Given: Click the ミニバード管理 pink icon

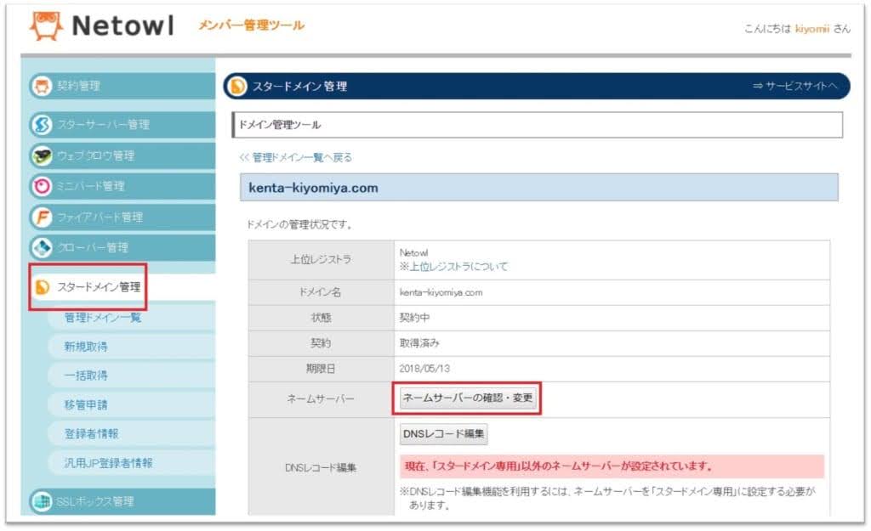Looking at the screenshot, I should (42, 186).
